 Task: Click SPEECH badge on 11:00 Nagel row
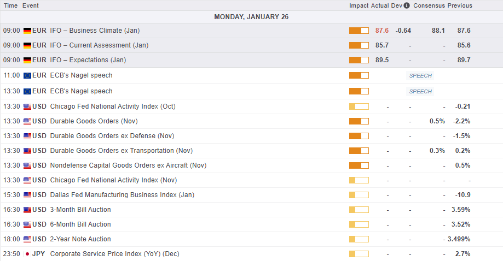coord(420,76)
